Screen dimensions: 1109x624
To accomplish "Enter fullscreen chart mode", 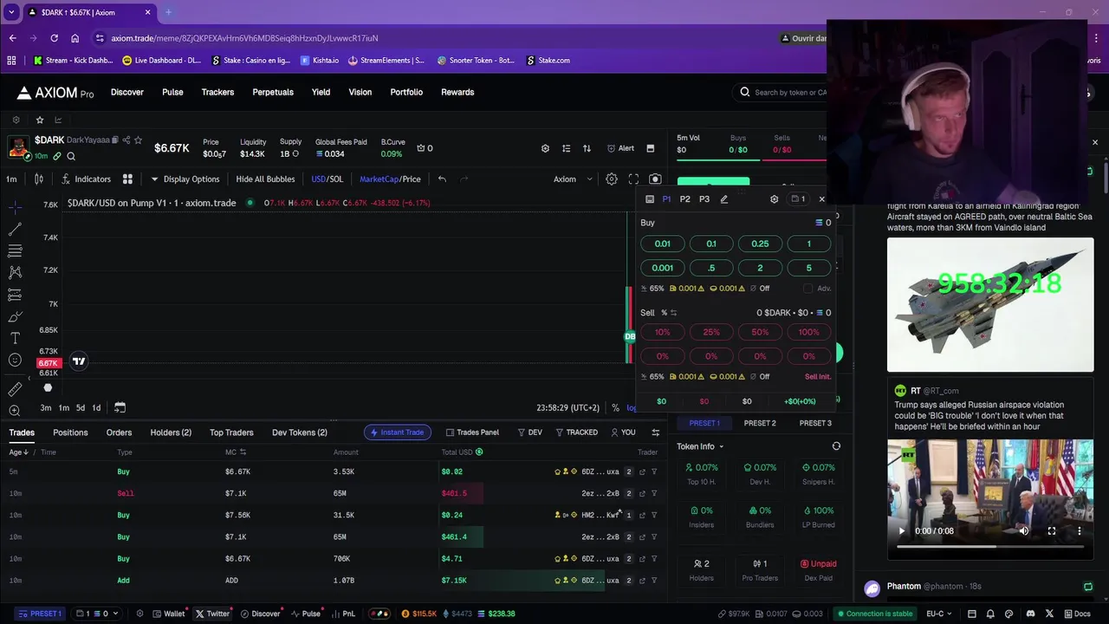I will (x=633, y=179).
